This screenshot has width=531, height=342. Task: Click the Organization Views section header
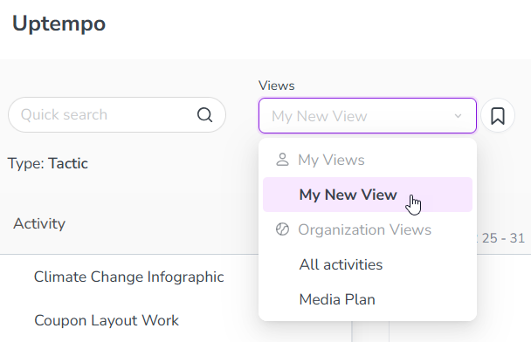coord(365,229)
